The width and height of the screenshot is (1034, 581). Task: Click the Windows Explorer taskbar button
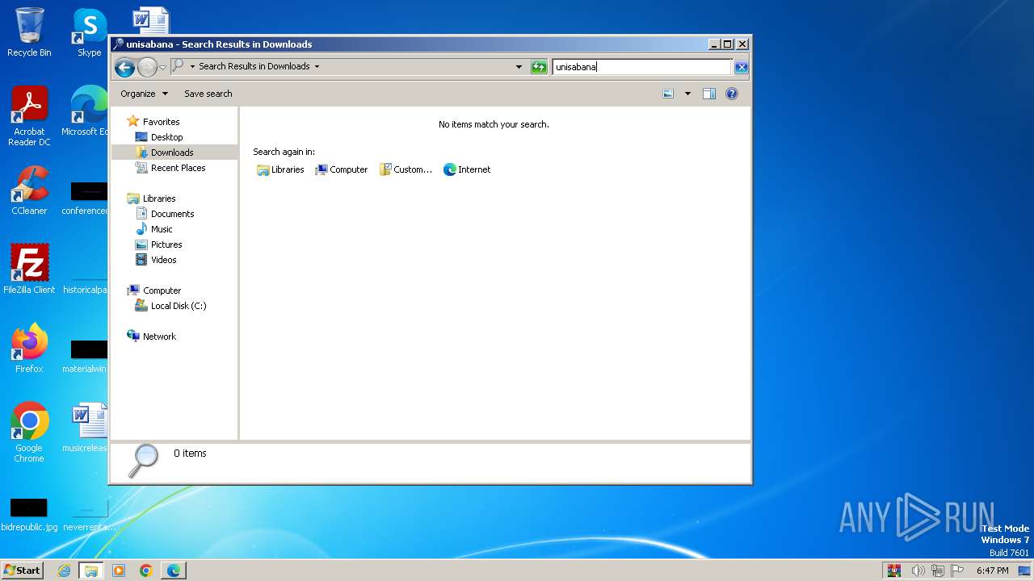pos(91,571)
